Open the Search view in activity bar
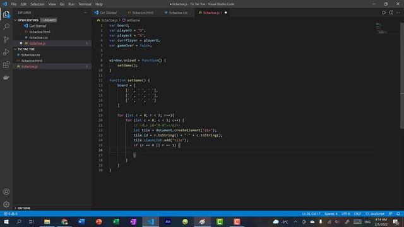This screenshot has width=404, height=227. [6, 26]
